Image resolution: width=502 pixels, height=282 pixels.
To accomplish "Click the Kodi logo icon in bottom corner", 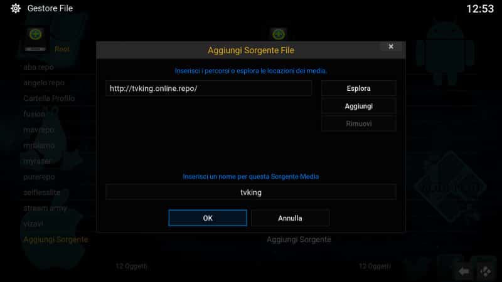I will coord(486,271).
